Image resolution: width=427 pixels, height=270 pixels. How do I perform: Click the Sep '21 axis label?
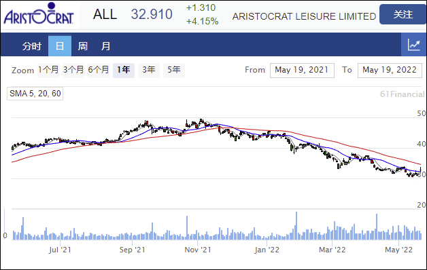(133, 250)
